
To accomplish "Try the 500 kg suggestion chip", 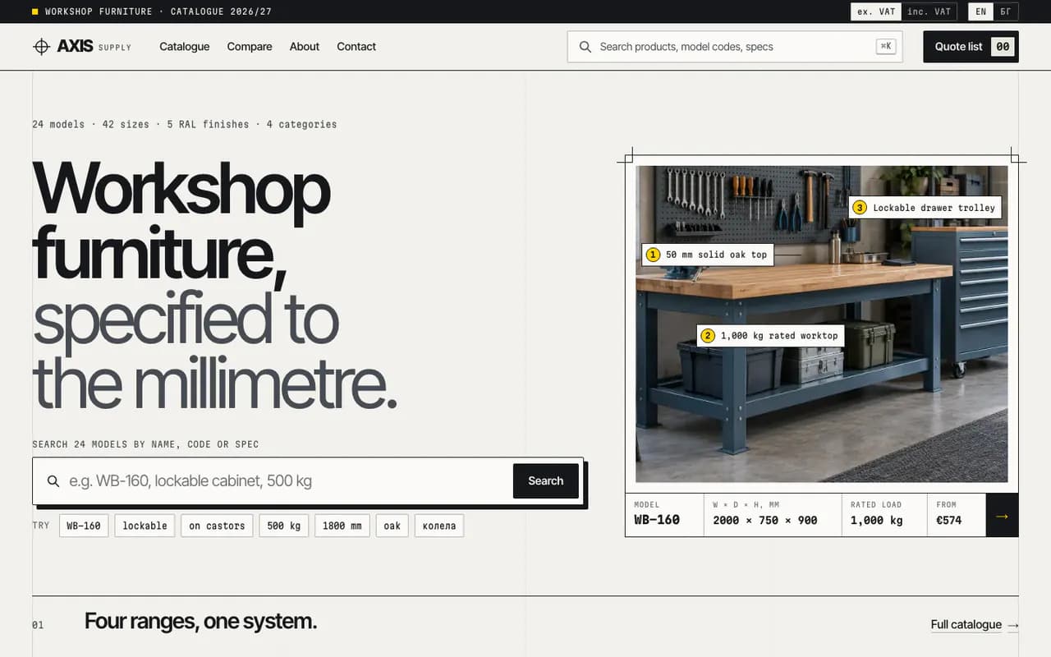I will [x=284, y=526].
